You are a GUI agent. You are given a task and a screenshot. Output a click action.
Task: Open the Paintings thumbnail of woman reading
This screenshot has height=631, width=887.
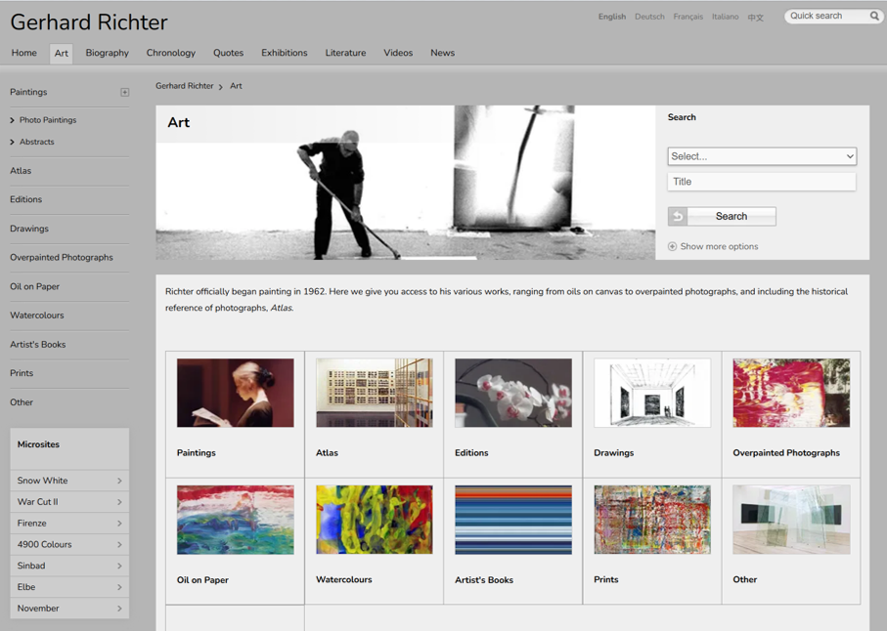click(235, 393)
